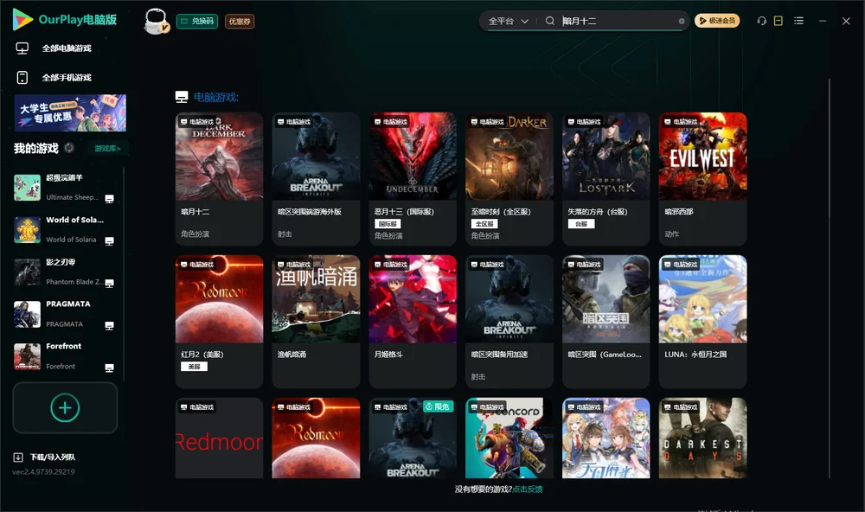Open the 至暗时刻 (全区服) game card
Viewport: 865px width, 512px height.
509,179
